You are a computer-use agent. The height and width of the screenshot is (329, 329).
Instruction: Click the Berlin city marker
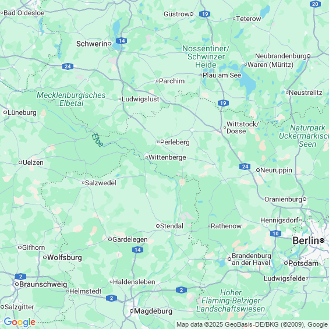click(322, 240)
